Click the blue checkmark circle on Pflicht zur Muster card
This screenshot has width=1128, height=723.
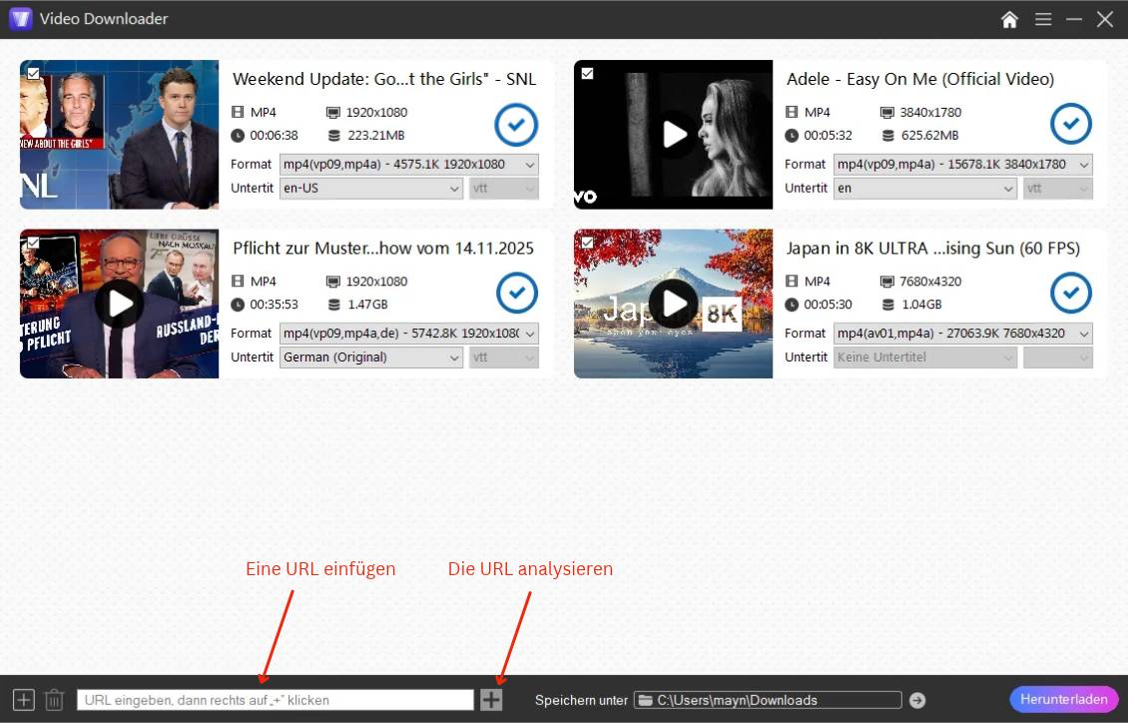click(x=517, y=293)
